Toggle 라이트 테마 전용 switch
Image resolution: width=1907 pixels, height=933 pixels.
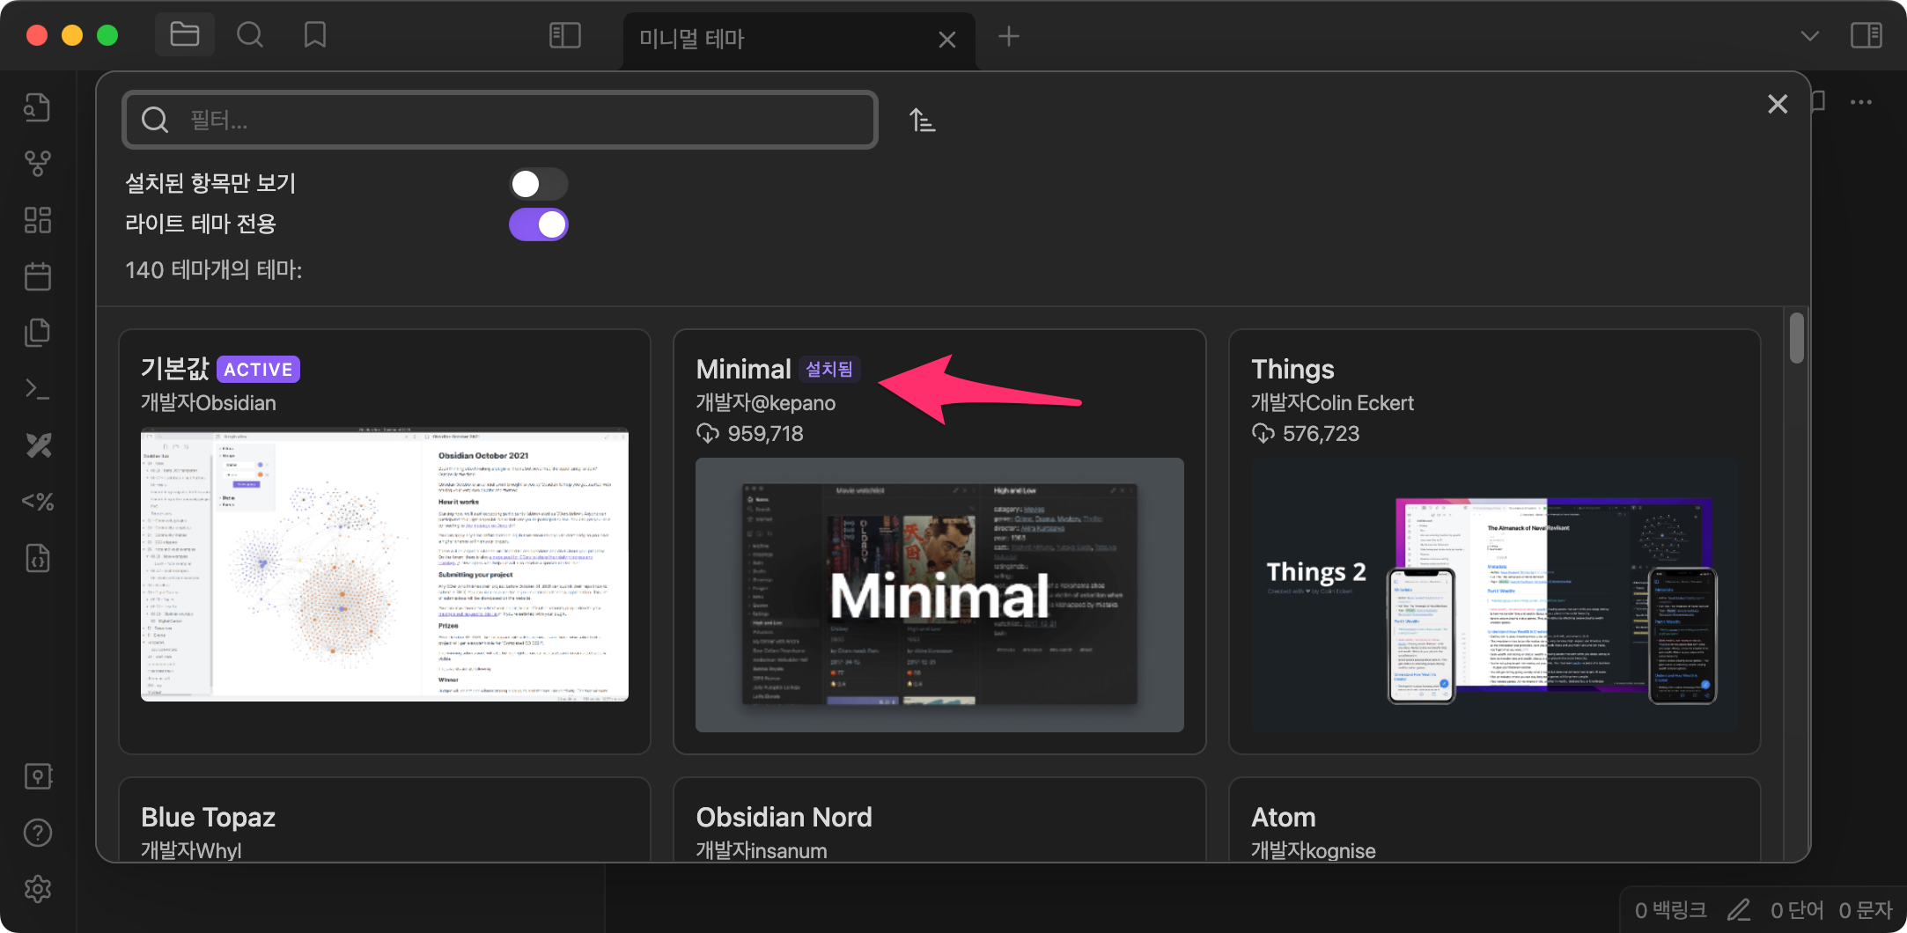tap(539, 224)
